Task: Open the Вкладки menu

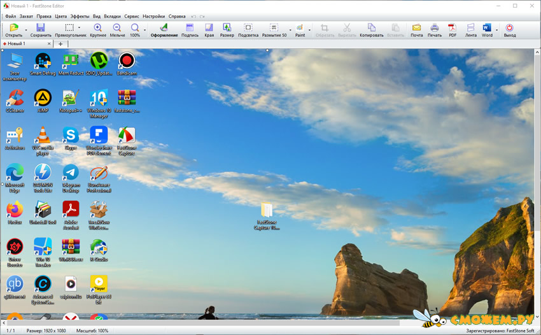Action: [113, 16]
